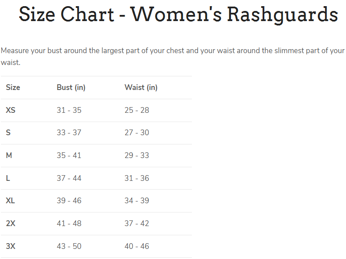Click the Size Chart page title
Image resolution: width=346 pixels, height=259 pixels.
pyautogui.click(x=178, y=14)
